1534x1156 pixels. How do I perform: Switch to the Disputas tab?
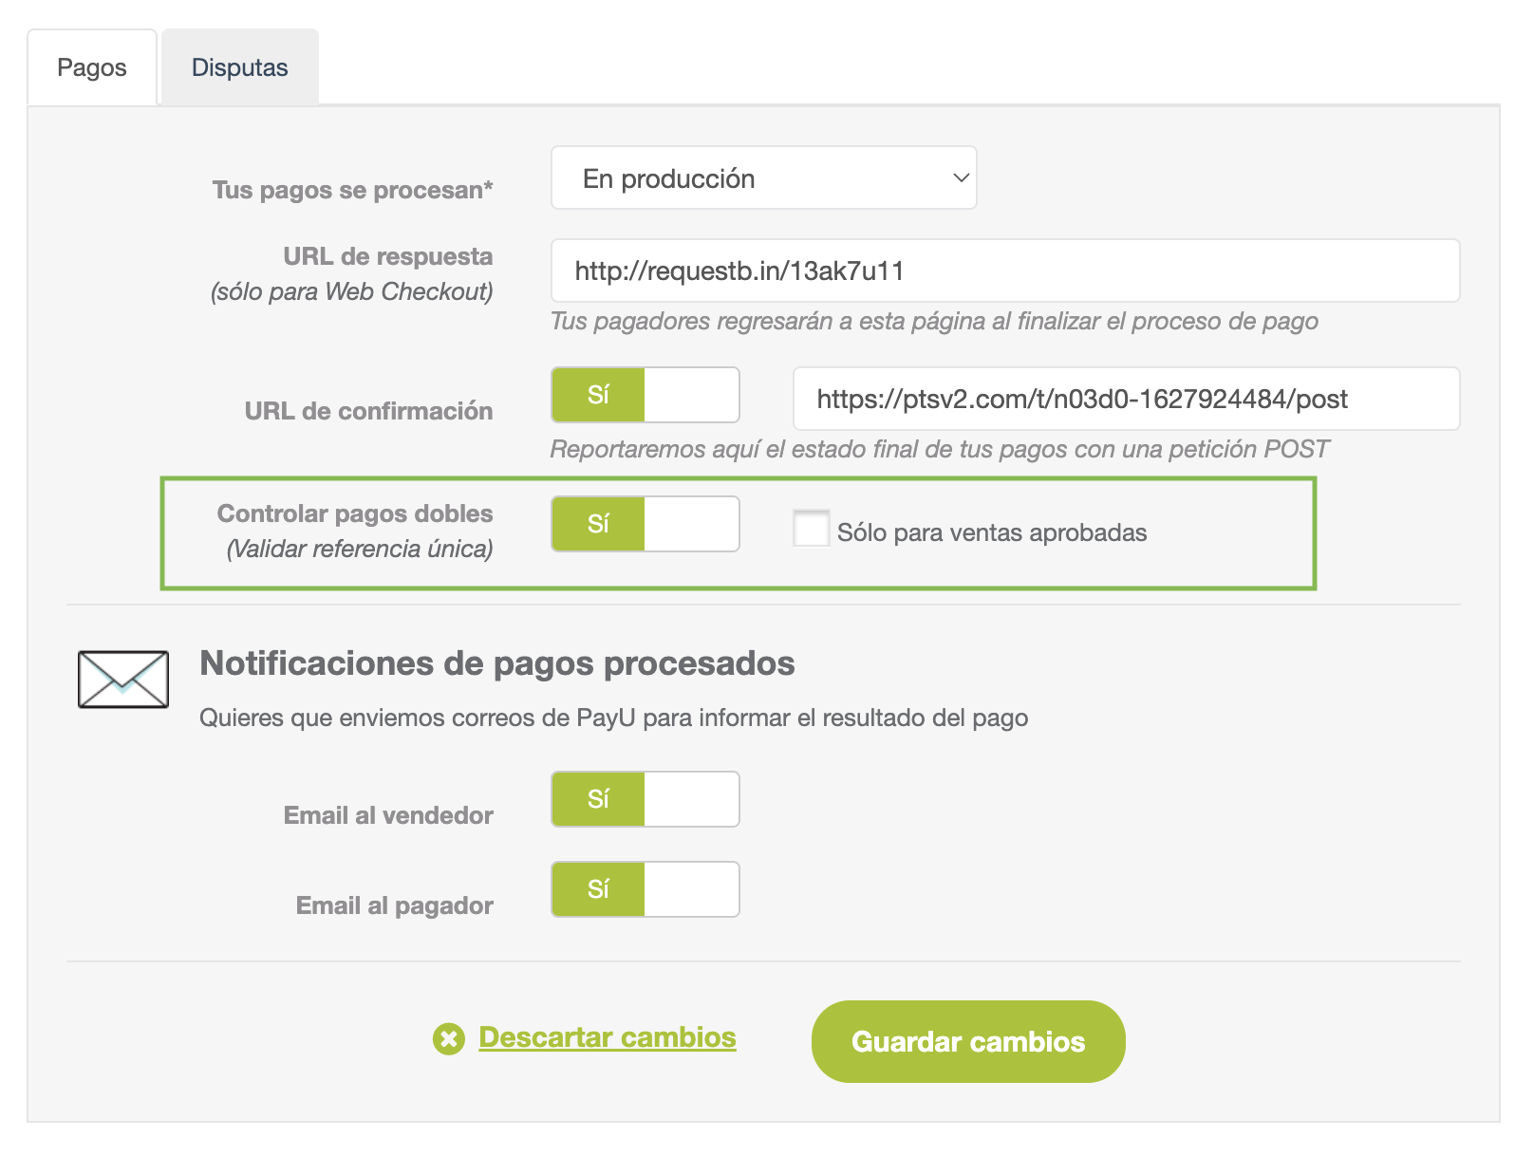[x=238, y=66]
